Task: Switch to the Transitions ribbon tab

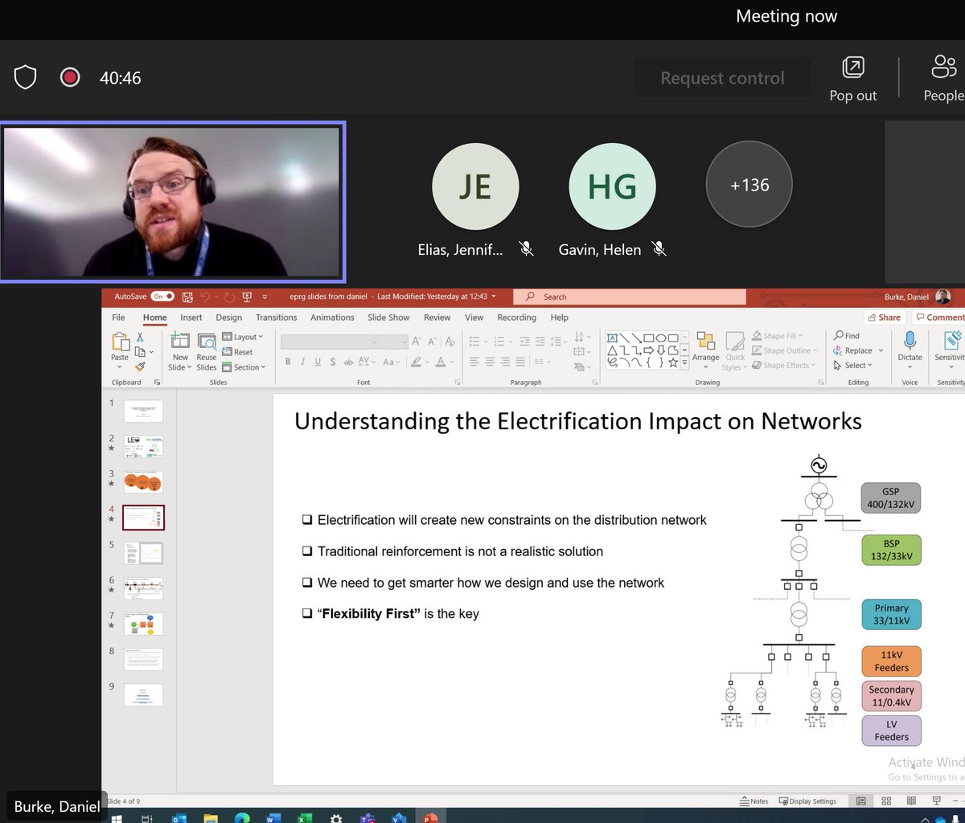Action: point(277,317)
